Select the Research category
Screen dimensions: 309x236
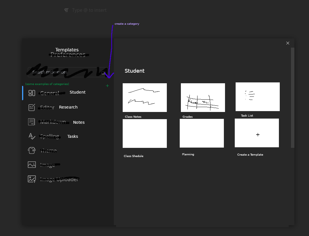(x=68, y=107)
